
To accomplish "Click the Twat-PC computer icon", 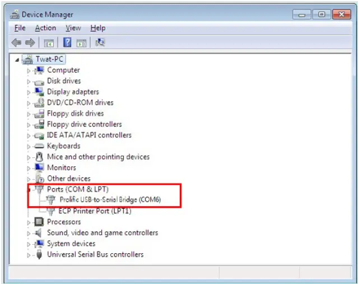I will [27, 59].
